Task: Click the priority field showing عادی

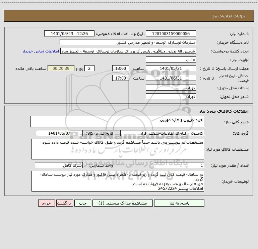Action: click(171, 59)
